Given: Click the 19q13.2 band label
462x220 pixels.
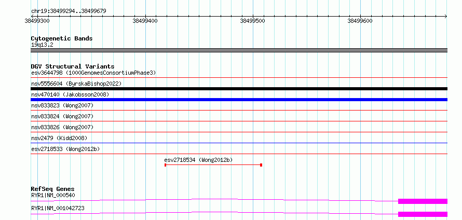Looking at the screenshot, I should [x=42, y=45].
